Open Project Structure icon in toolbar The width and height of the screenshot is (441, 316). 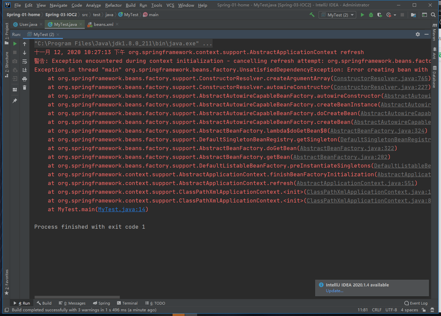point(413,15)
